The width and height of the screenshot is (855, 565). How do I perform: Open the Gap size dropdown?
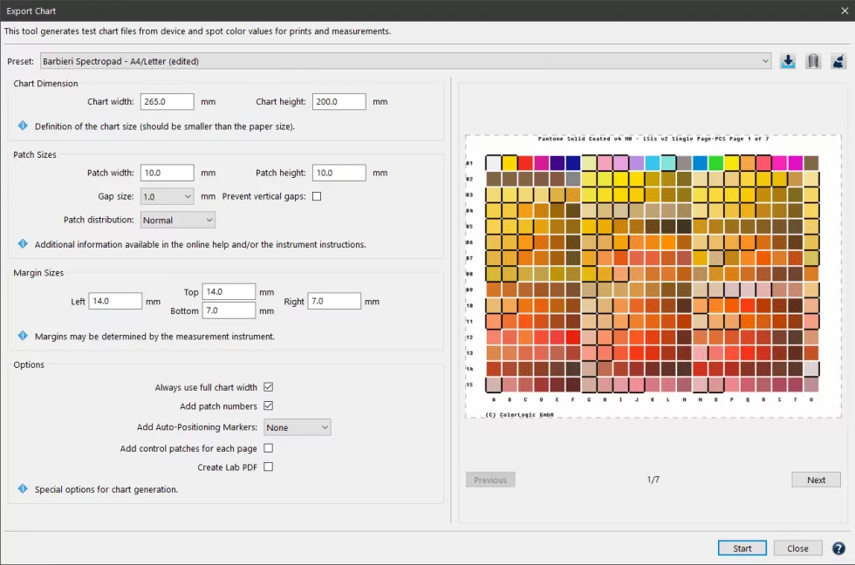click(167, 196)
